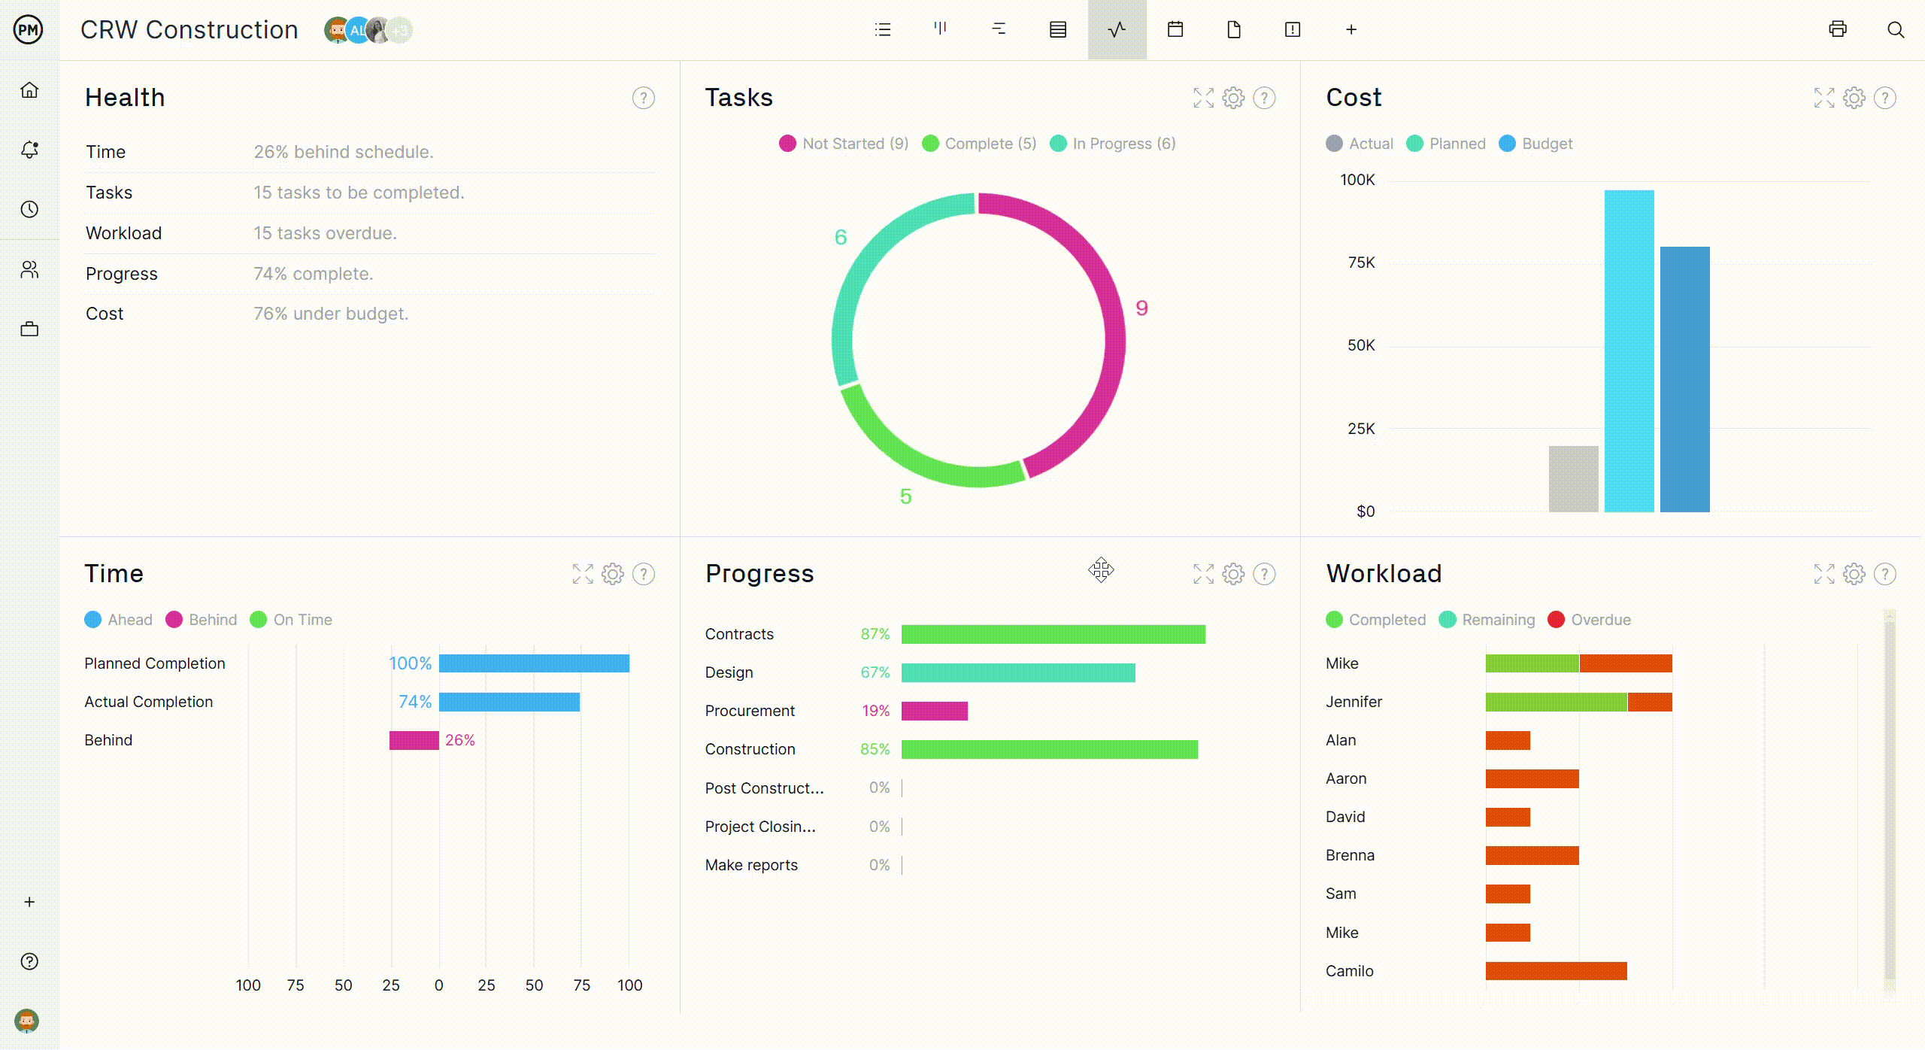Open Workload widget help icon
This screenshot has height=1050, width=1925.
click(x=1885, y=574)
